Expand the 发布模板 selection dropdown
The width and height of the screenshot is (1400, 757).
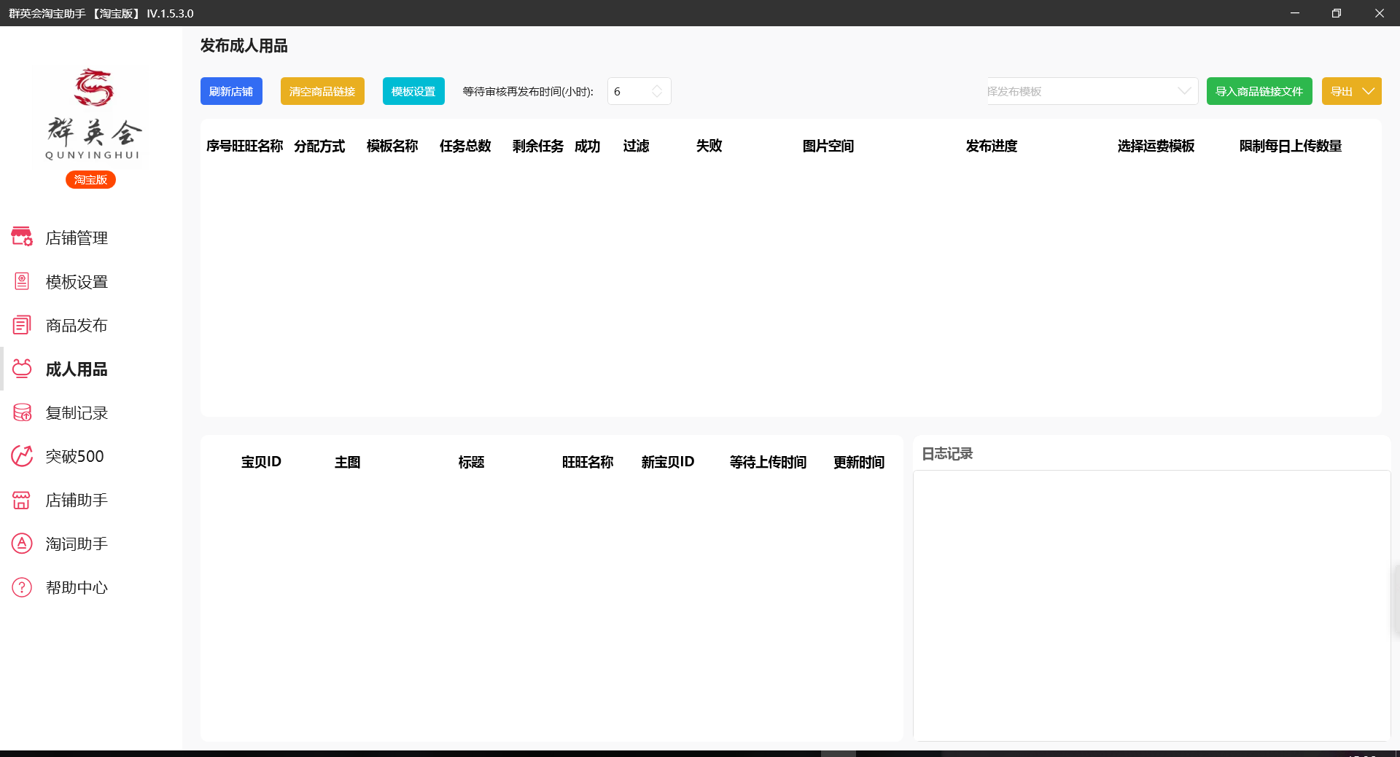(1184, 91)
